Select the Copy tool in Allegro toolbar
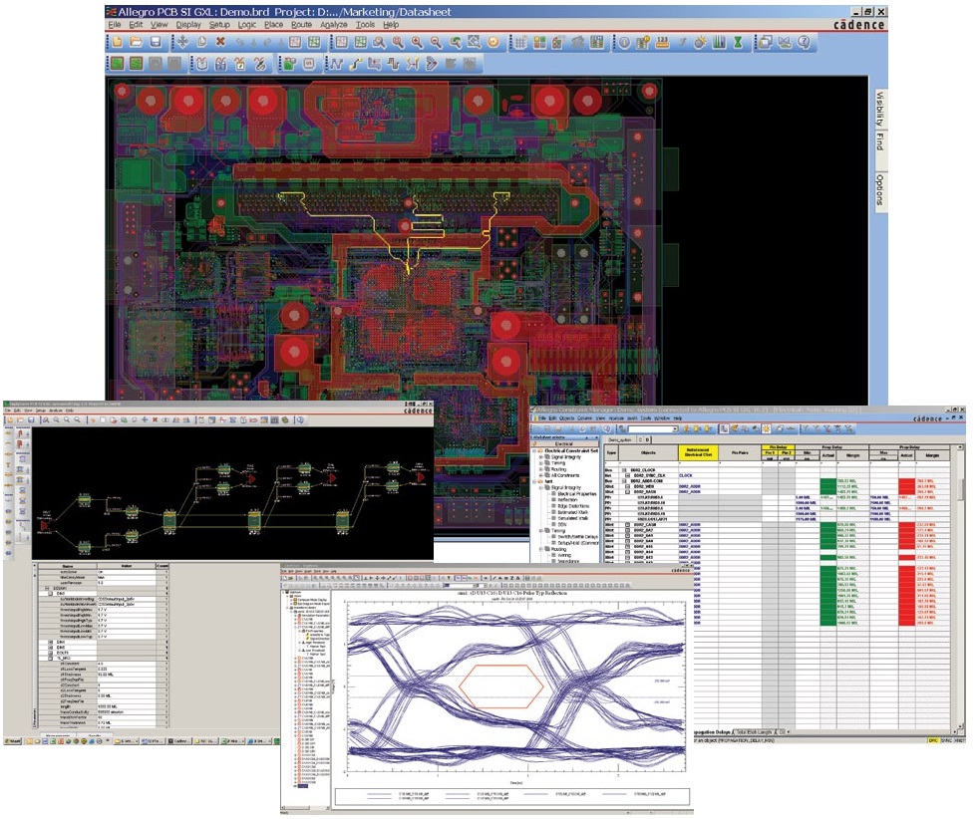 coord(201,42)
